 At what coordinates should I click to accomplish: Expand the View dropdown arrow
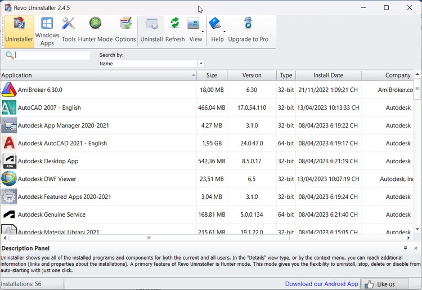[203, 32]
